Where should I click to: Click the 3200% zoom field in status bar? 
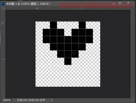pyautogui.click(x=7, y=100)
